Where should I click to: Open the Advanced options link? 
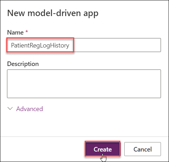click(x=29, y=109)
